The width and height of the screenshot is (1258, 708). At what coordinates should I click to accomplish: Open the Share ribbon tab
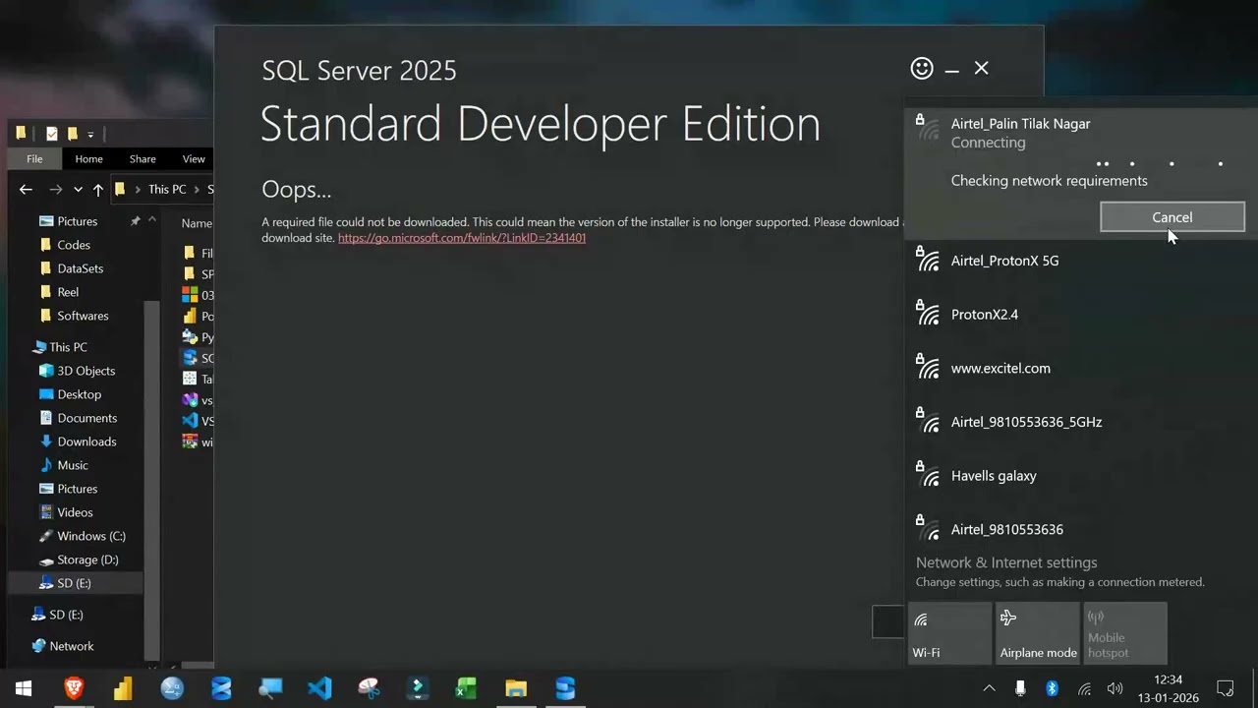[143, 158]
